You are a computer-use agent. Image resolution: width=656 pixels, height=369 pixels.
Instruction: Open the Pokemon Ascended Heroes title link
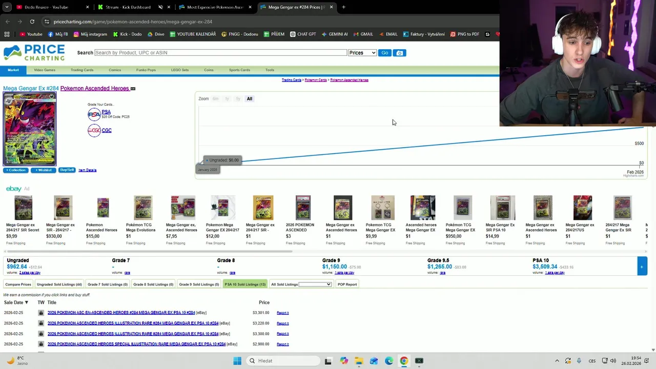coord(95,88)
